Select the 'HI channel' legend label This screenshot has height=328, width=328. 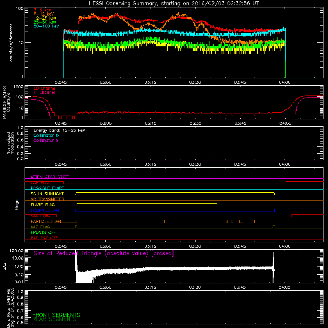click(44, 93)
